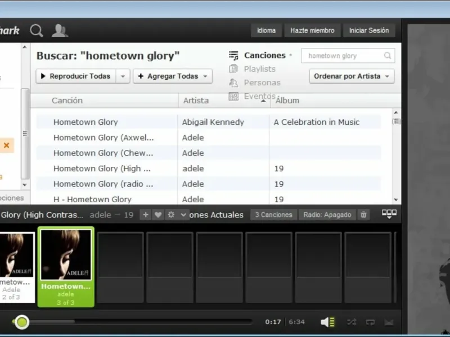Switch to Eventos results

[x=260, y=96]
